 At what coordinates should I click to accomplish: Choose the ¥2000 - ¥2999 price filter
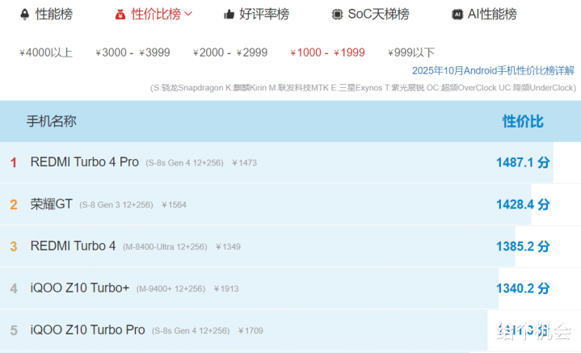click(x=230, y=53)
